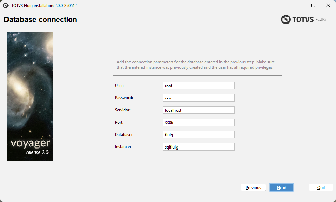
Task: Click the Instance field with sqlfluig
Action: [198, 147]
